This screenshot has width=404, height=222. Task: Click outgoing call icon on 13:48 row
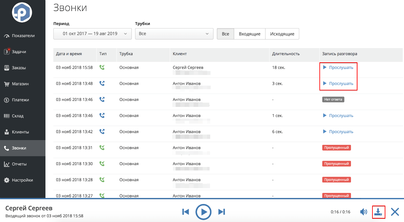[102, 83]
